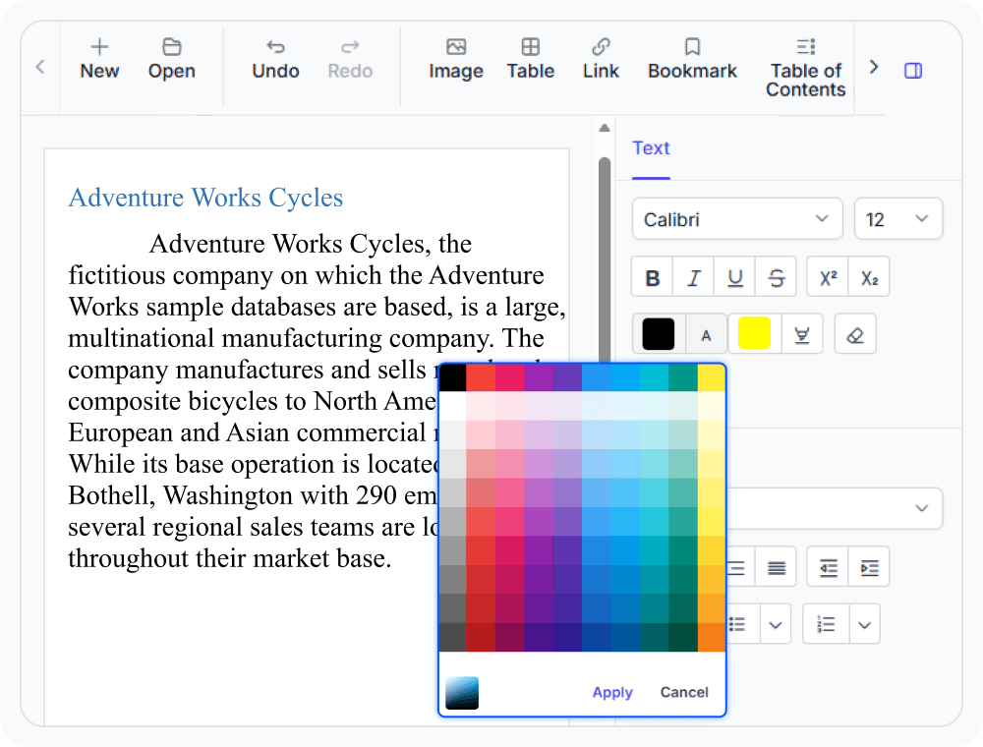Click the document vertical scrollbar thumb
This screenshot has height=747, width=983.
[605, 260]
